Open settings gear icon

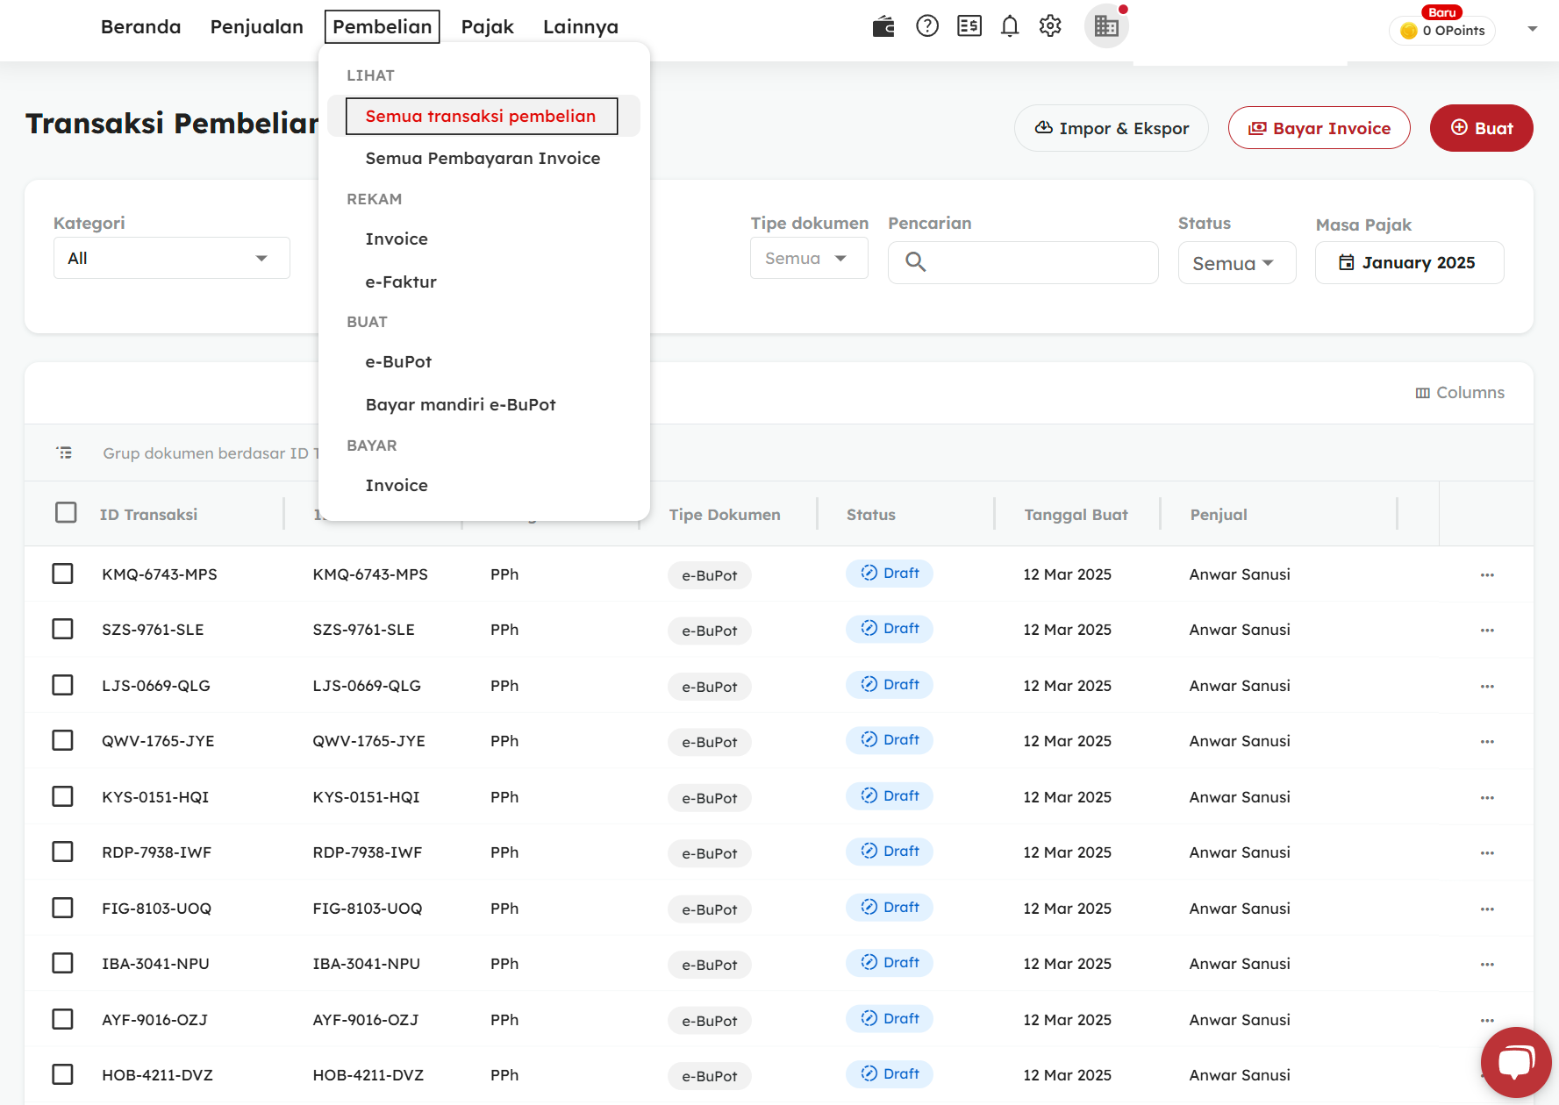coord(1050,26)
